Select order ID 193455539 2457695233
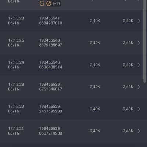Viewport: 147px width, 147px height. point(51,109)
